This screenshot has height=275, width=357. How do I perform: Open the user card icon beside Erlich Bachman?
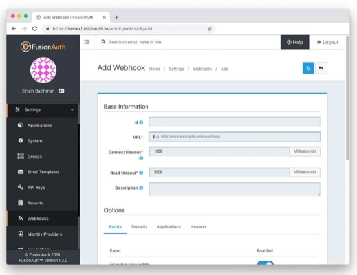61,91
